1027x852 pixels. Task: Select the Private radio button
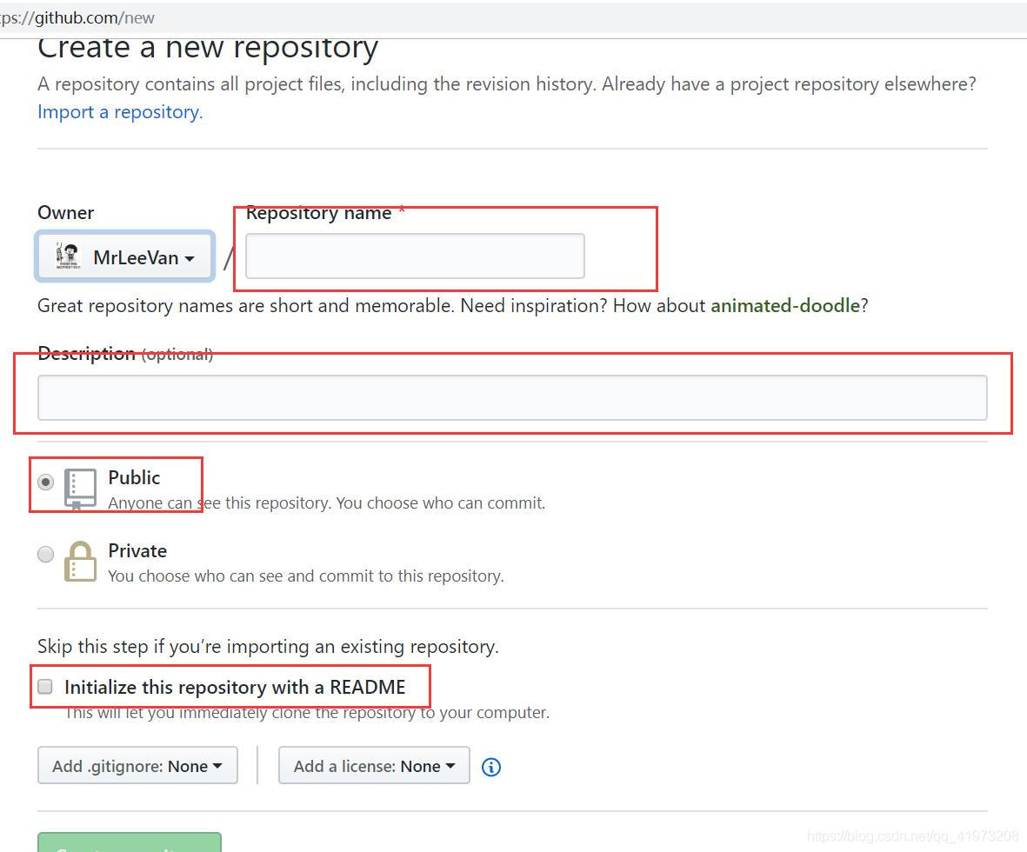[46, 554]
